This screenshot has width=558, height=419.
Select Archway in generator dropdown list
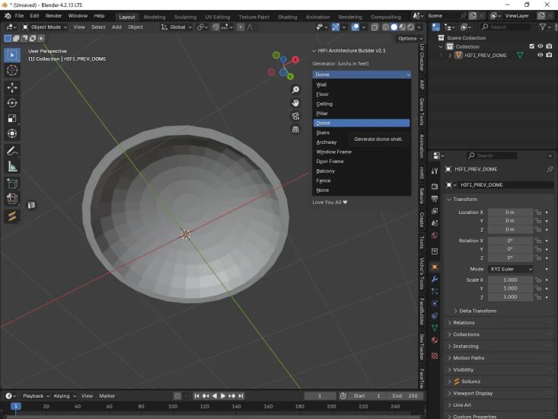(x=327, y=142)
